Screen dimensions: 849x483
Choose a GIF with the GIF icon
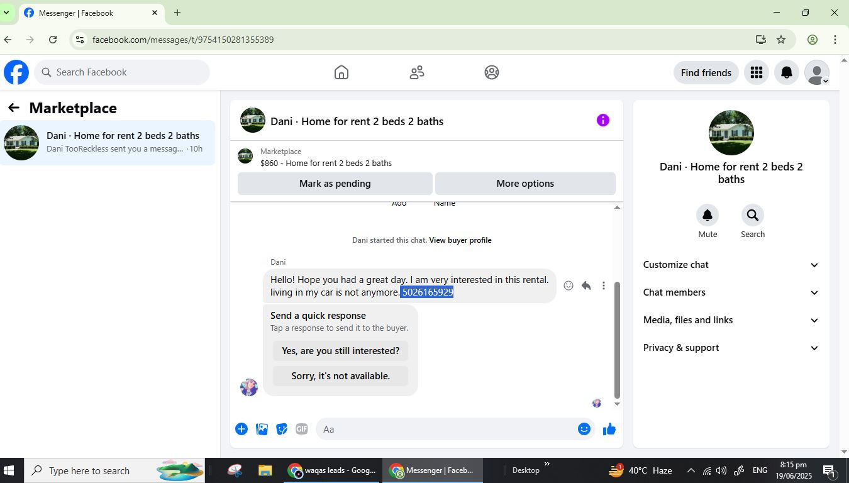click(302, 429)
